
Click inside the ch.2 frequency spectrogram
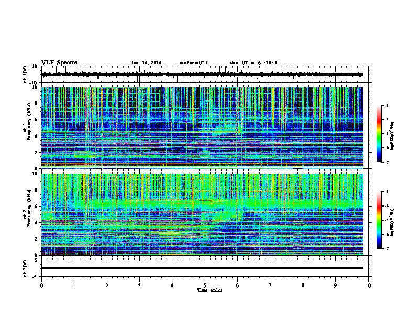(x=202, y=214)
